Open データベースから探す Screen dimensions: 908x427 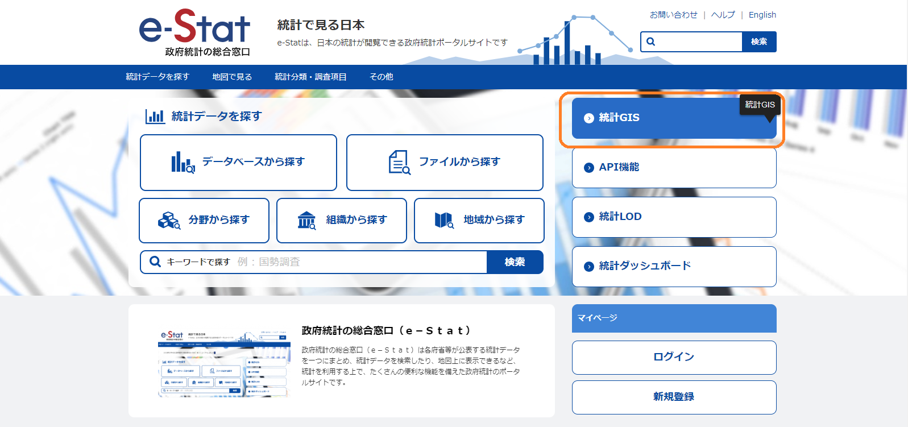(238, 163)
